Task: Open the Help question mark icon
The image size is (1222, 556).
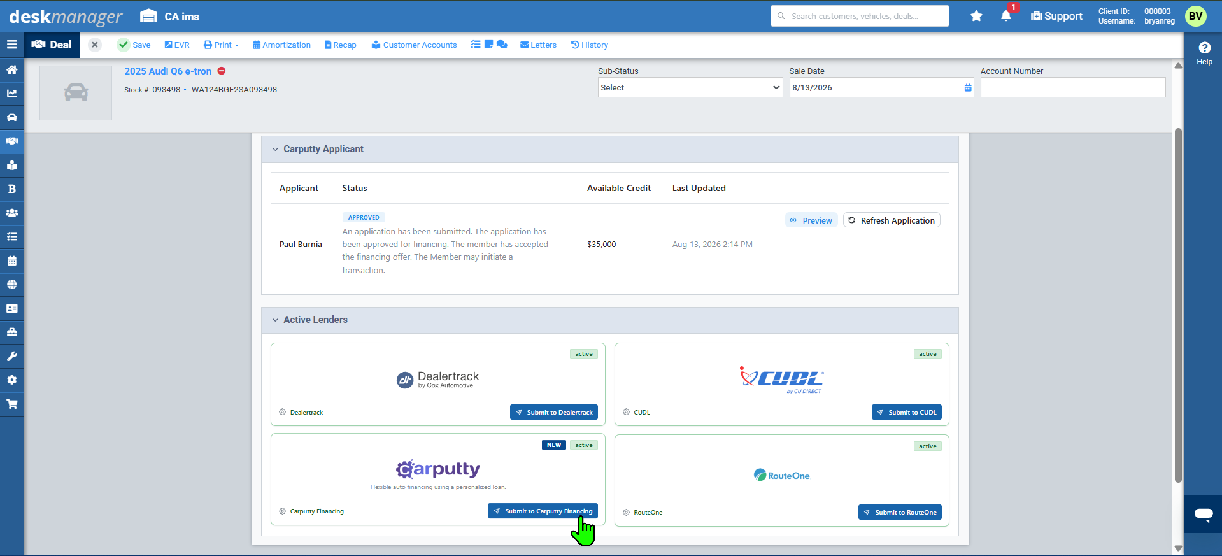Action: (1204, 48)
